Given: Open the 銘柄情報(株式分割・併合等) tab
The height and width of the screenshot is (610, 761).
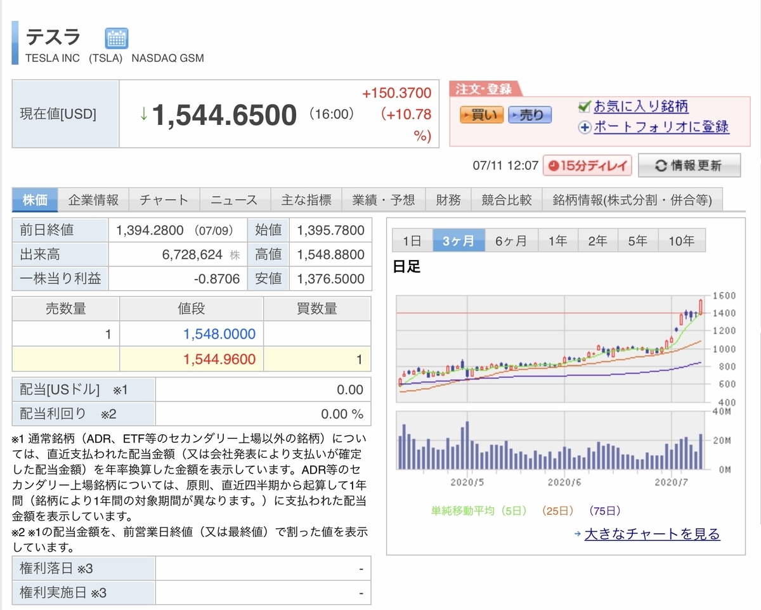Looking at the screenshot, I should click(632, 200).
